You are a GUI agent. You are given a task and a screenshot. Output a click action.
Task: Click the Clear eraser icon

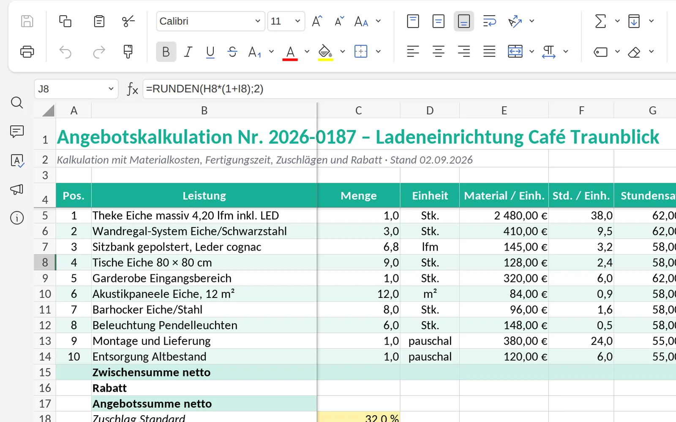pos(634,52)
